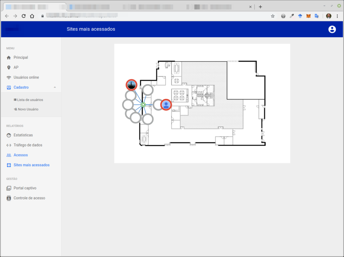344x257 pixels.
Task: Reload the page in the browser
Action: [x=24, y=16]
